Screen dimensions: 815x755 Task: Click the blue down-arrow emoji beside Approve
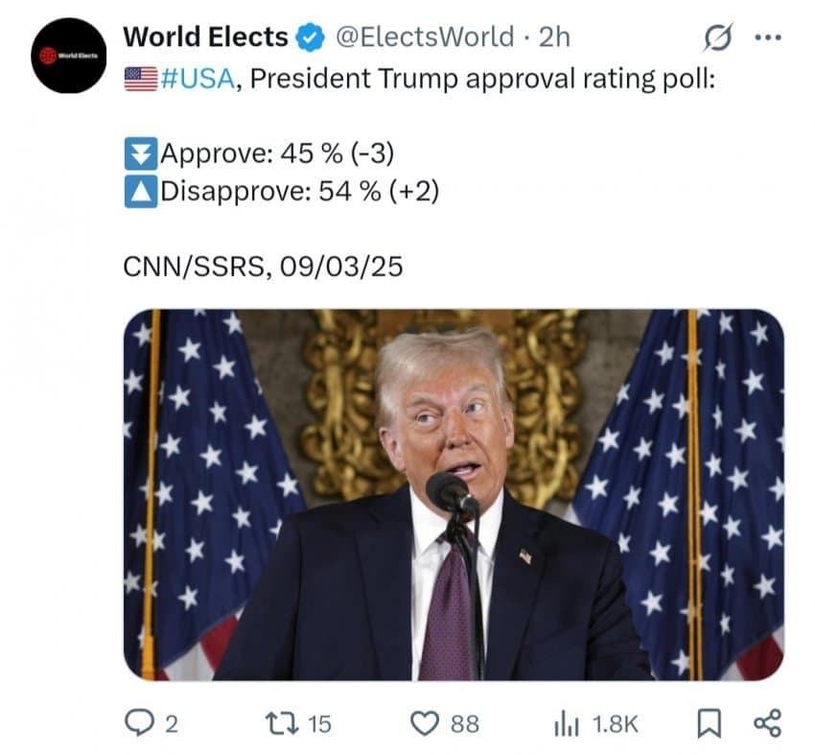(x=141, y=153)
